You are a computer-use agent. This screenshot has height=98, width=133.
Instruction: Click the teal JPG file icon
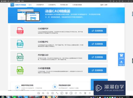click(x=20, y=44)
